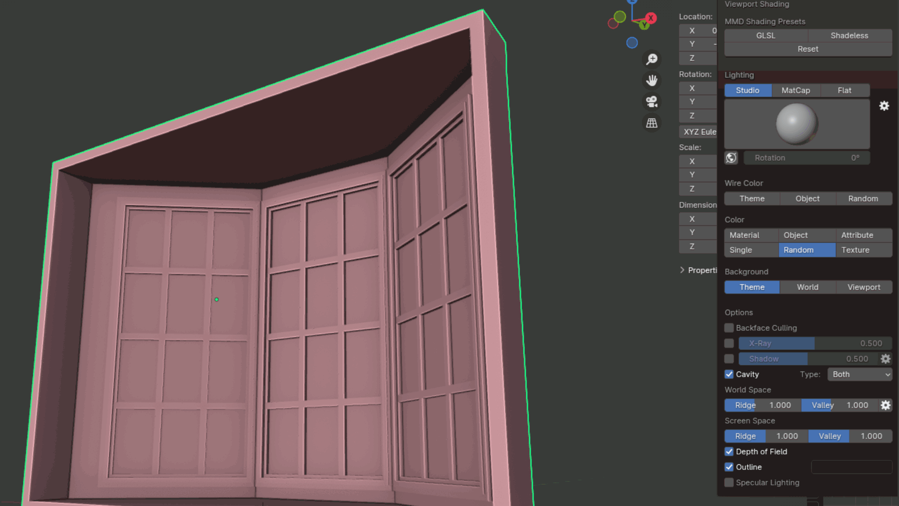The image size is (899, 506).
Task: Expand the Properties section chevron
Action: tap(682, 270)
